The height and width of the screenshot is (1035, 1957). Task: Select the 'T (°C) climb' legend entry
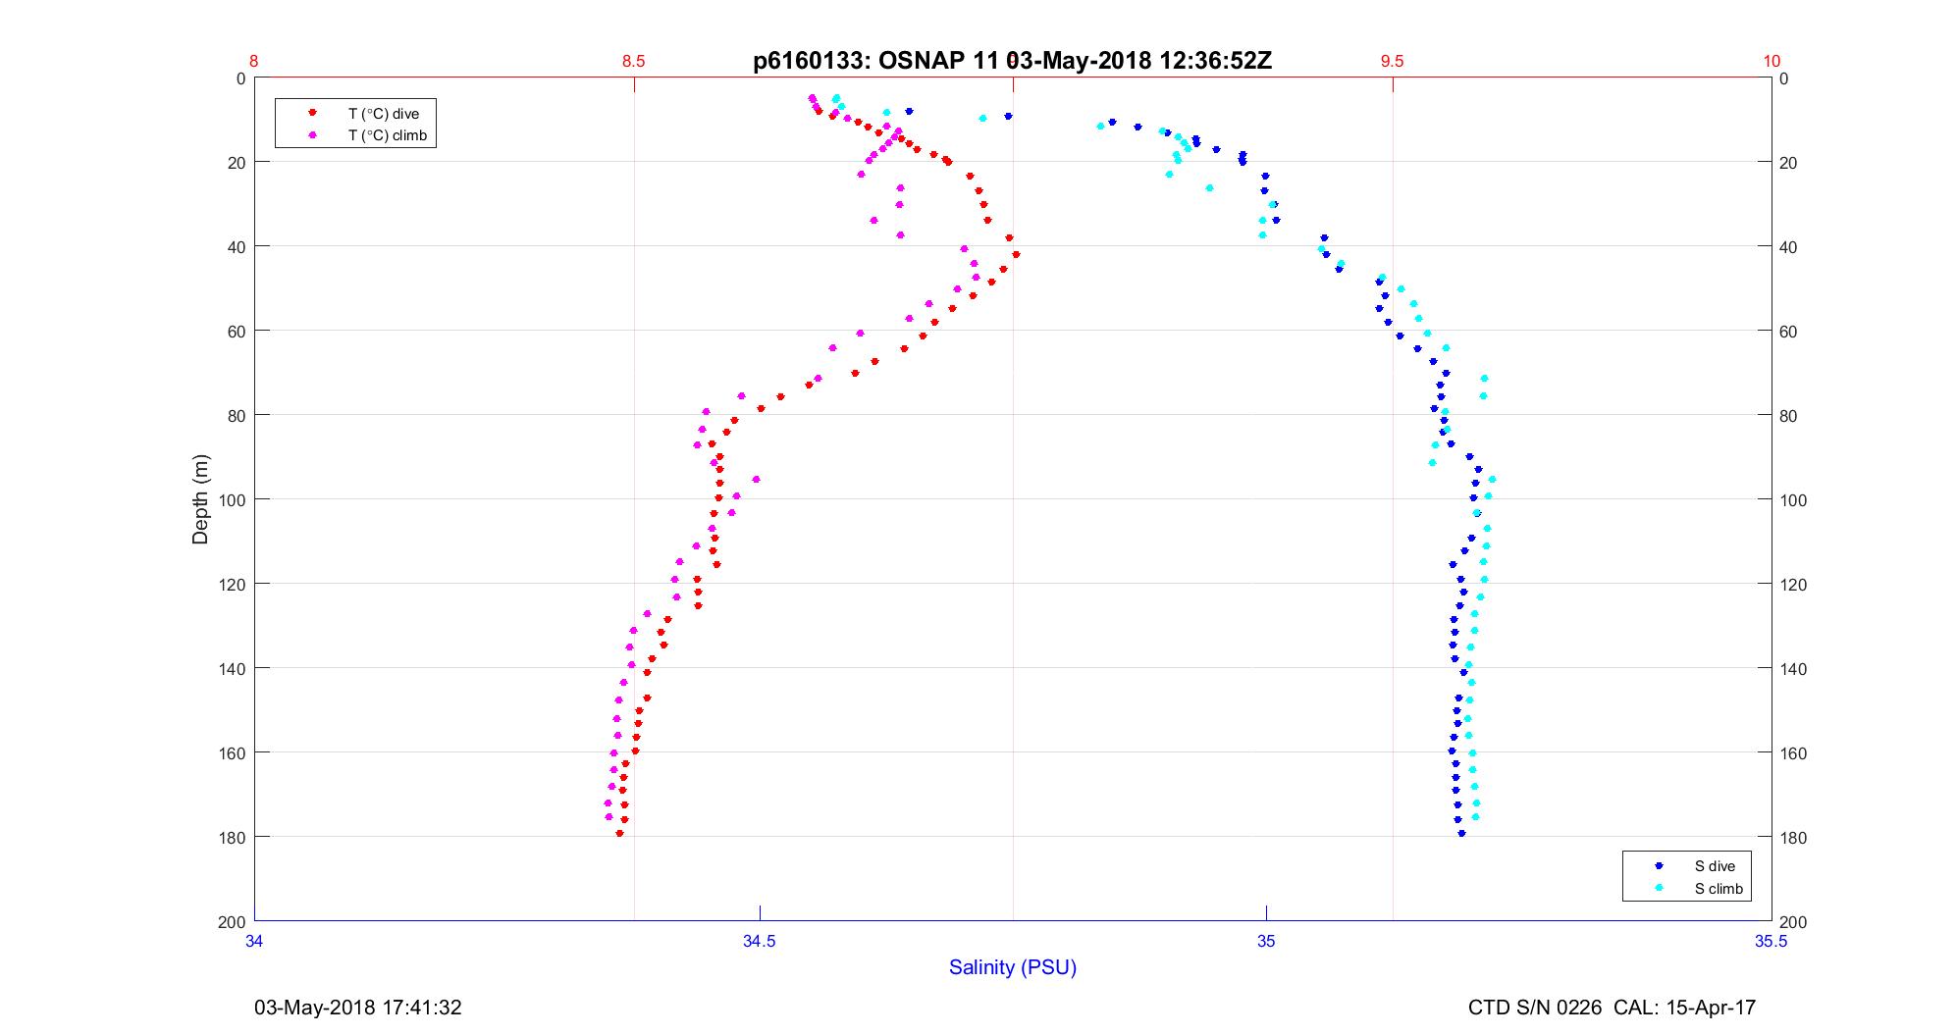point(388,135)
